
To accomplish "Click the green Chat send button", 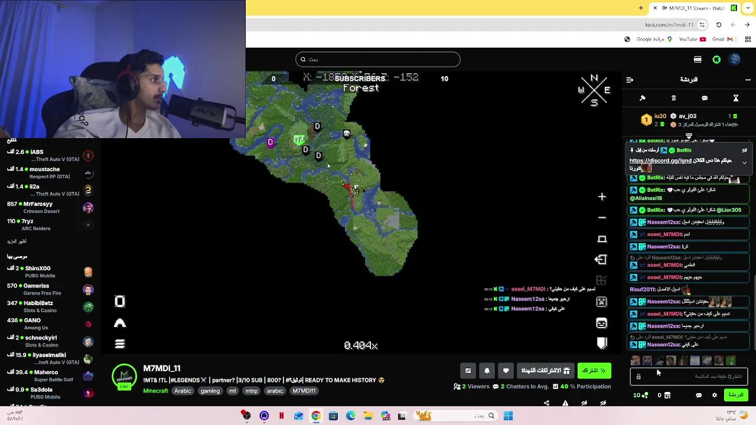I will click(x=736, y=395).
